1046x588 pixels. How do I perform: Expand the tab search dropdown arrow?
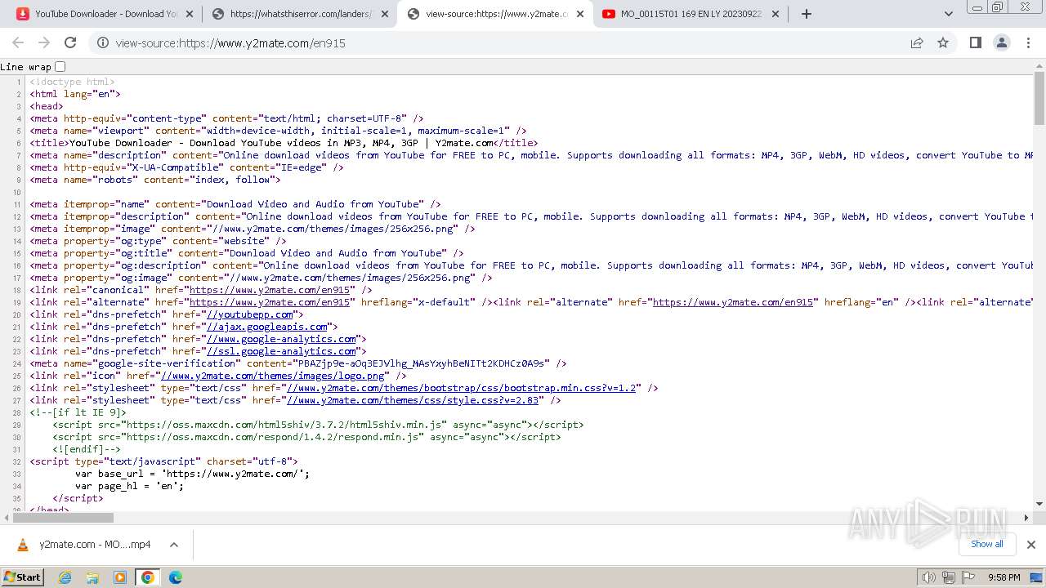tap(948, 14)
